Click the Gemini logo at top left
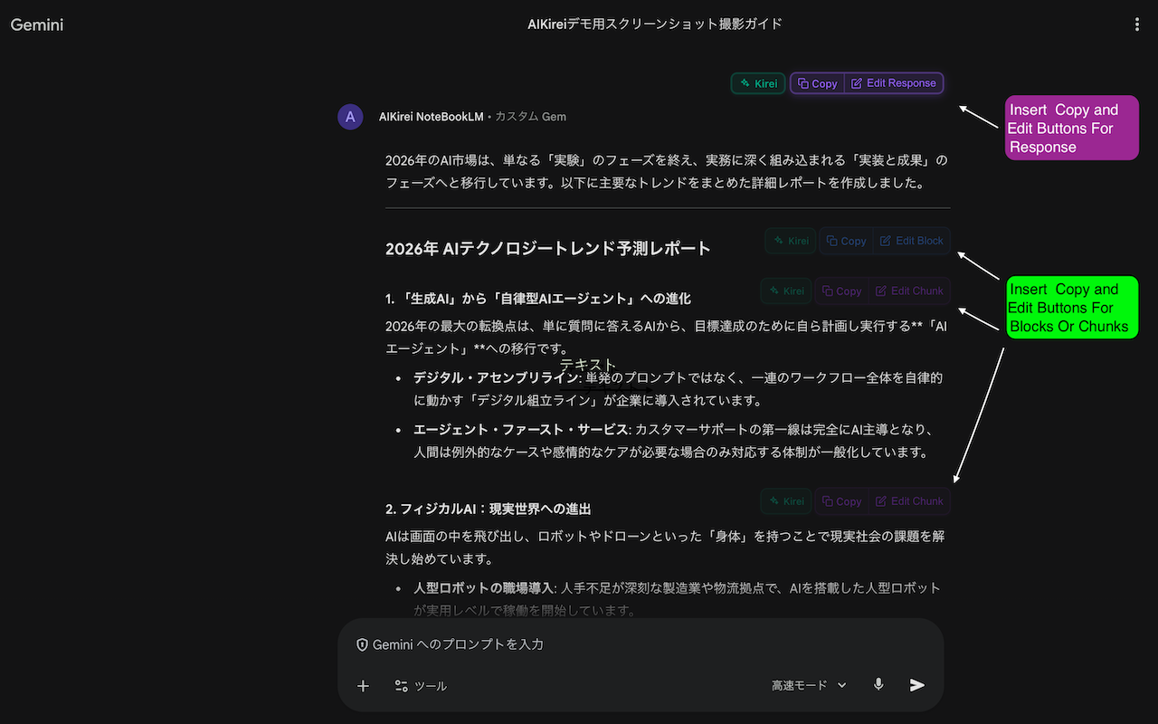This screenshot has height=724, width=1158. click(x=37, y=24)
